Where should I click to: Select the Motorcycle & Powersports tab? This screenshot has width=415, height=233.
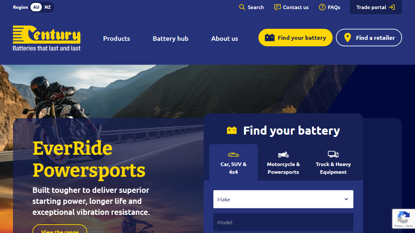283,168
